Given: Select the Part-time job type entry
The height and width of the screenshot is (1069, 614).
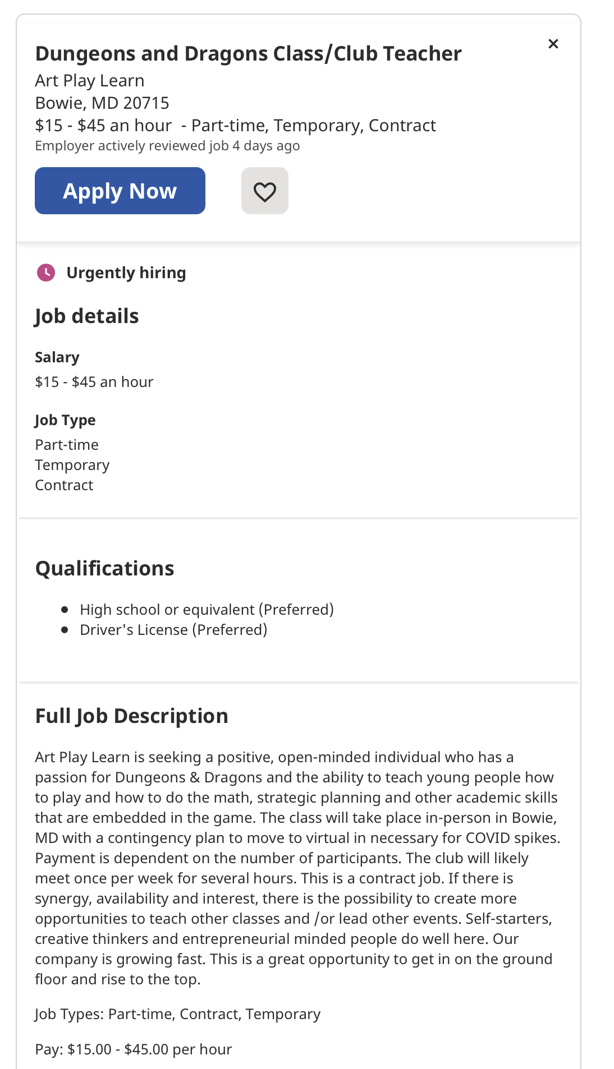Looking at the screenshot, I should [67, 445].
